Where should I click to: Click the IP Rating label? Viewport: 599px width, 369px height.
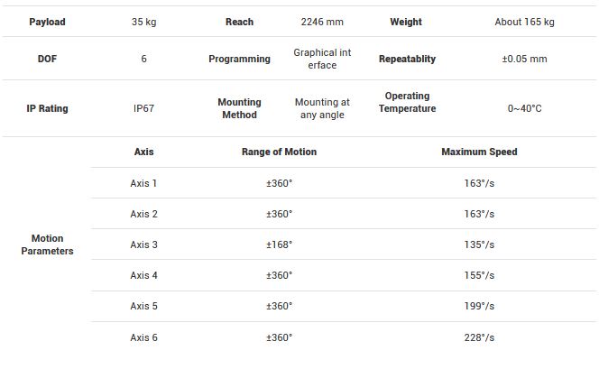[x=47, y=108]
